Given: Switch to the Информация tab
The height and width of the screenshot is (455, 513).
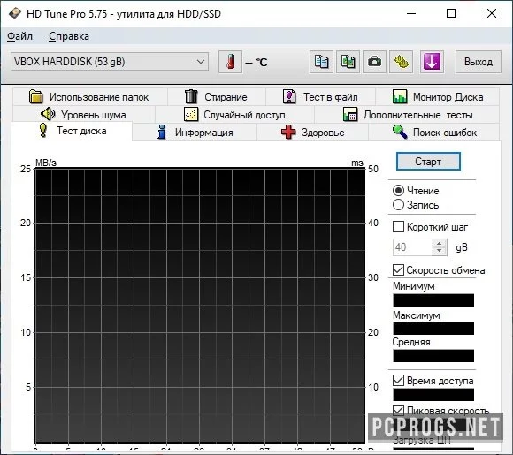Looking at the screenshot, I should 195,133.
